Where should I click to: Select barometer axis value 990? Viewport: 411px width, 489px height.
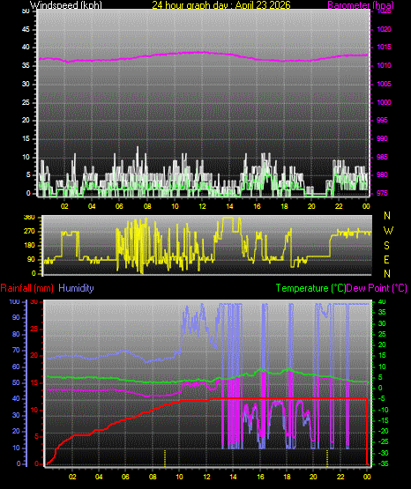click(x=382, y=138)
